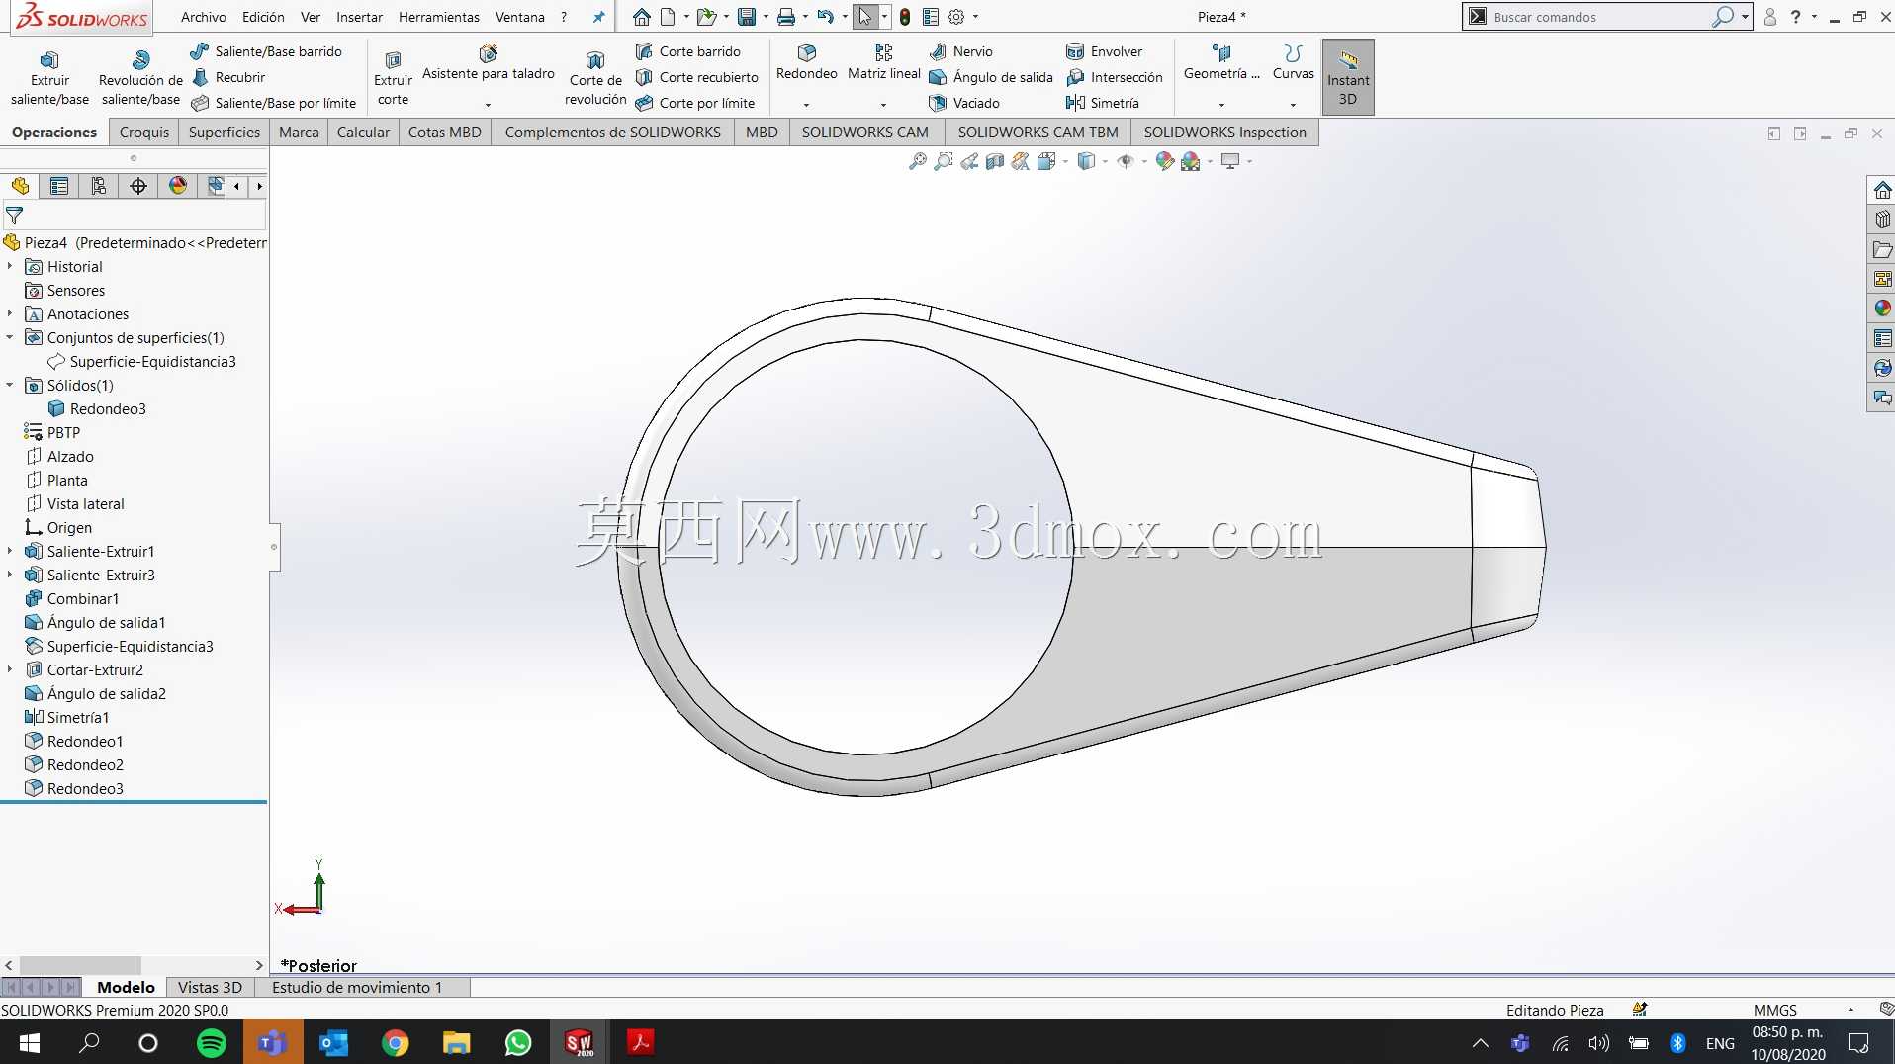This screenshot has width=1895, height=1064.
Task: Select Ángulo de salida tool
Action: 991,77
